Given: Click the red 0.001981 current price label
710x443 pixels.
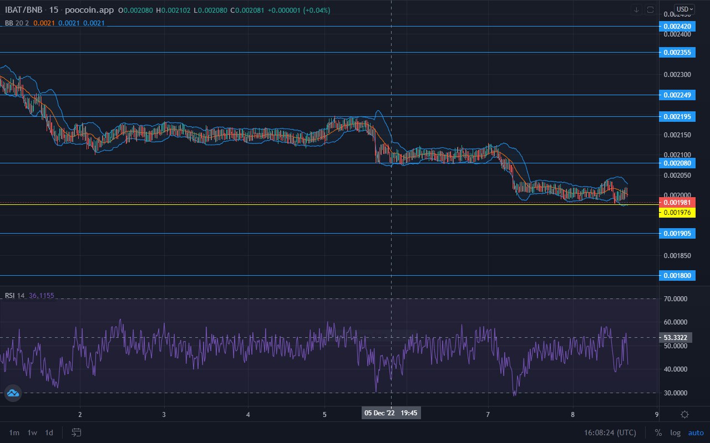Looking at the screenshot, I should 677,202.
